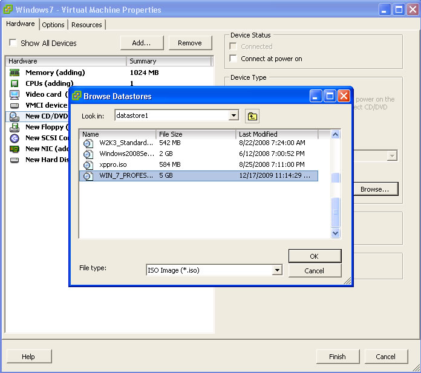Click the 1024 MB summary value
This screenshot has height=373, width=421.
pyautogui.click(x=144, y=73)
